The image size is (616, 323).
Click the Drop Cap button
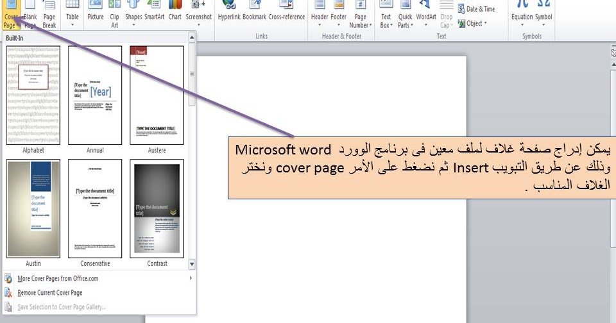click(x=447, y=15)
